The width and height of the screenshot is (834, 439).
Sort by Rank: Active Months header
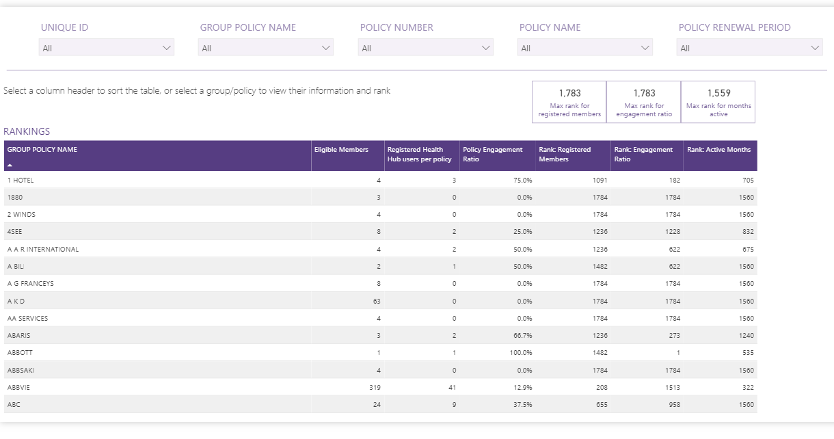pyautogui.click(x=721, y=155)
